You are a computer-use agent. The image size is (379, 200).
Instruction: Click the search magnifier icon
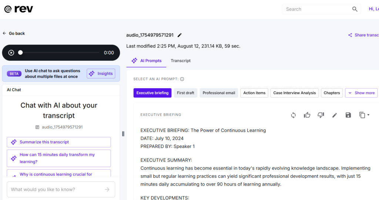(x=355, y=9)
